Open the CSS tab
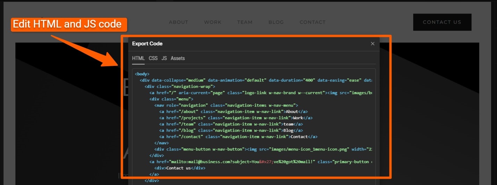 153,58
